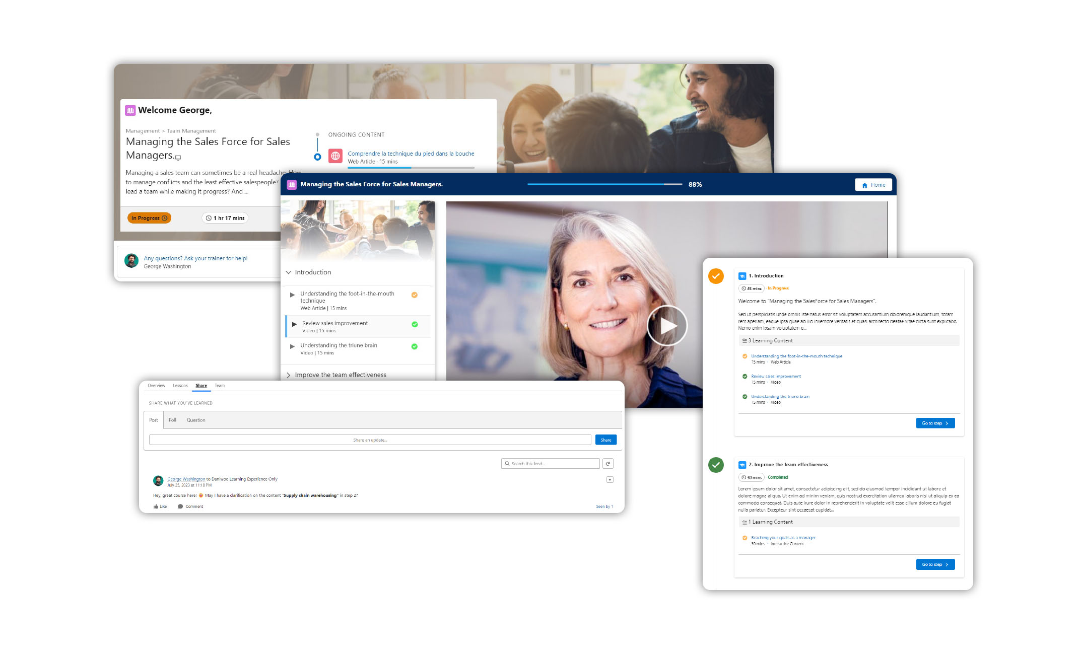Click the Comment bubble icon
Image resolution: width=1082 pixels, height=652 pixels.
pos(180,506)
